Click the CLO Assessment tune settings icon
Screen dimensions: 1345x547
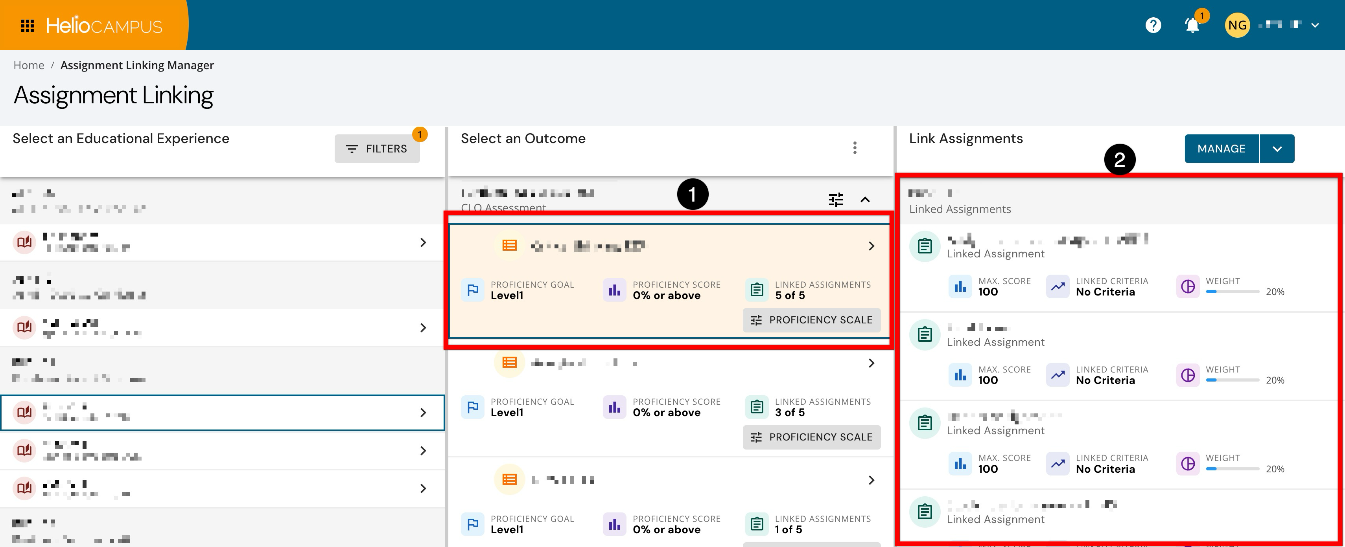pyautogui.click(x=836, y=199)
